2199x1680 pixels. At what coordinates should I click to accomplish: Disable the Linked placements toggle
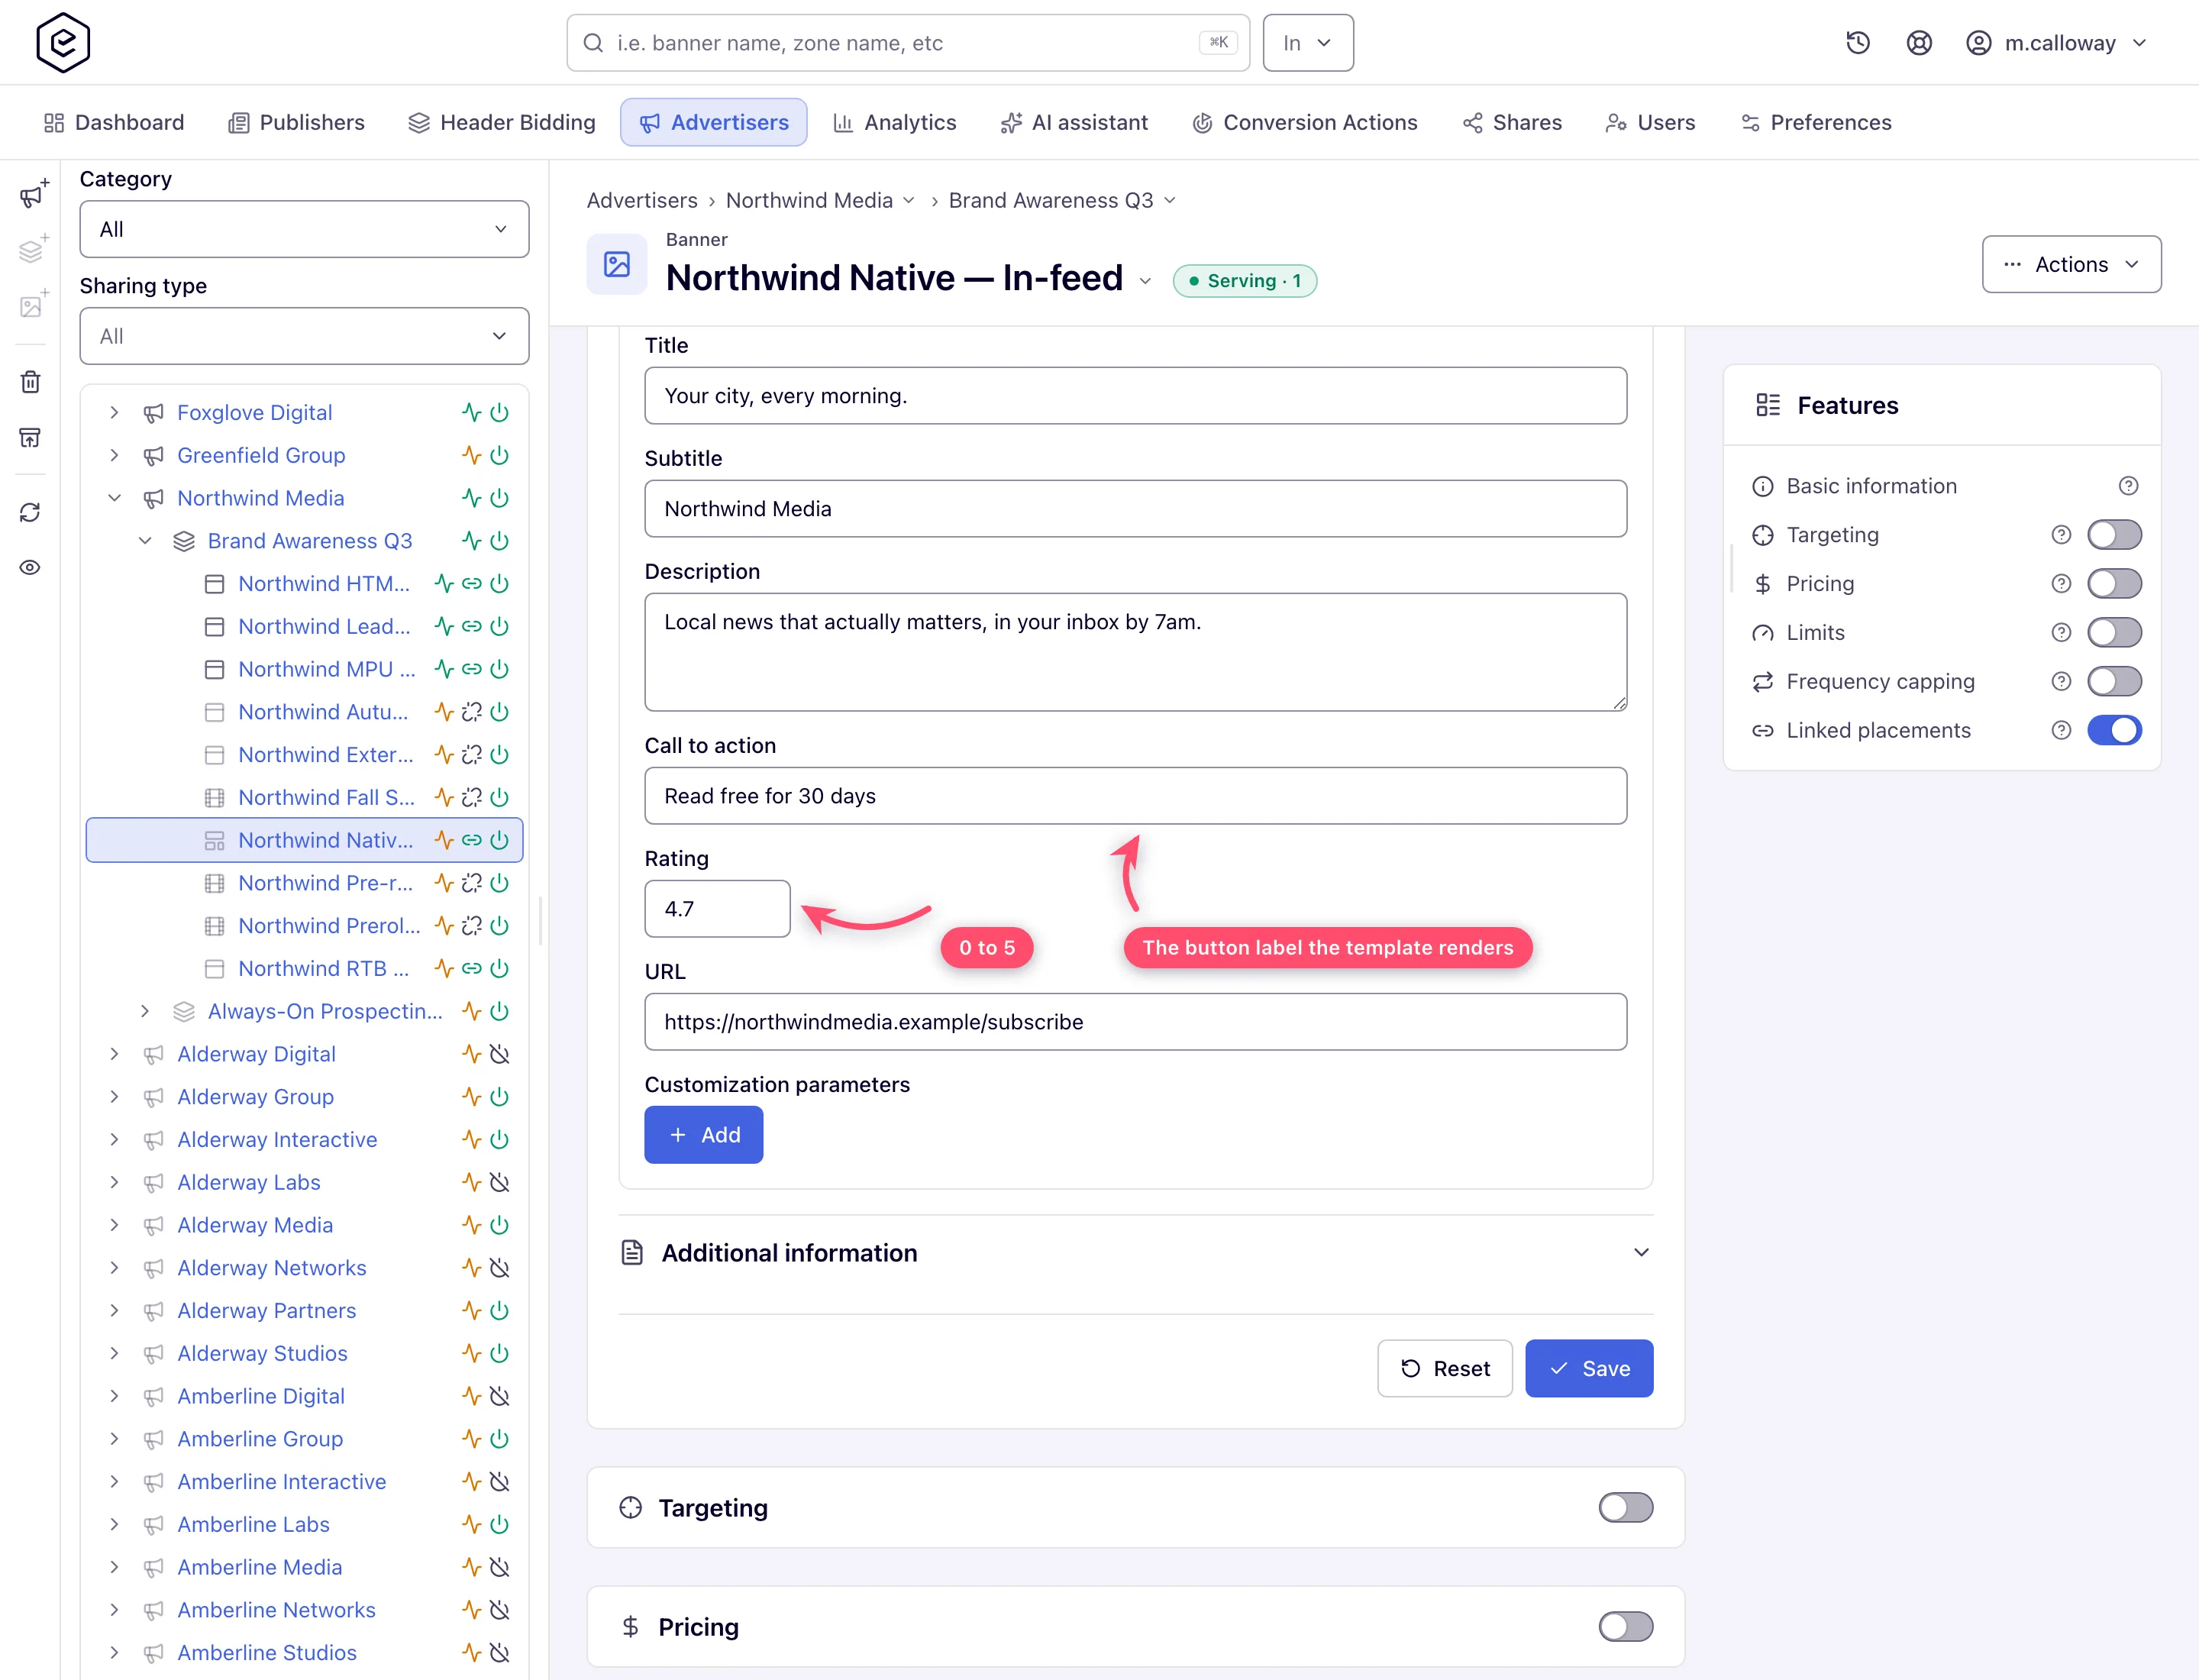2114,731
